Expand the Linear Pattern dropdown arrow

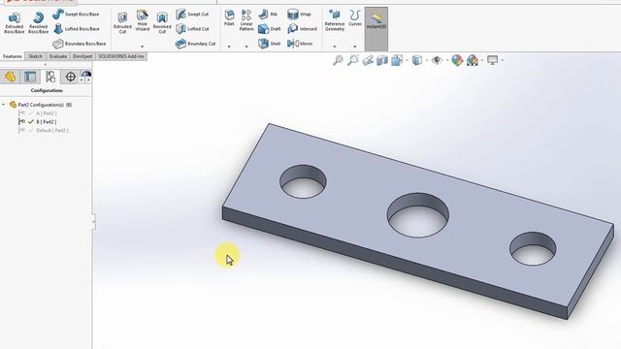coord(246,47)
